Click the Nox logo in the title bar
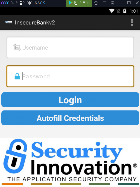 pyautogui.click(x=5, y=3)
